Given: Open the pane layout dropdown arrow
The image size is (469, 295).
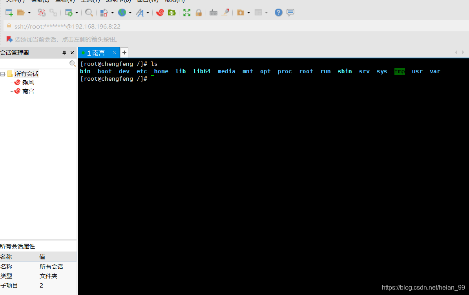Looking at the screenshot, I should click(x=266, y=13).
